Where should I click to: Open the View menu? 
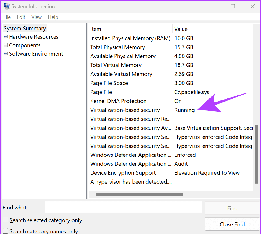click(36, 17)
